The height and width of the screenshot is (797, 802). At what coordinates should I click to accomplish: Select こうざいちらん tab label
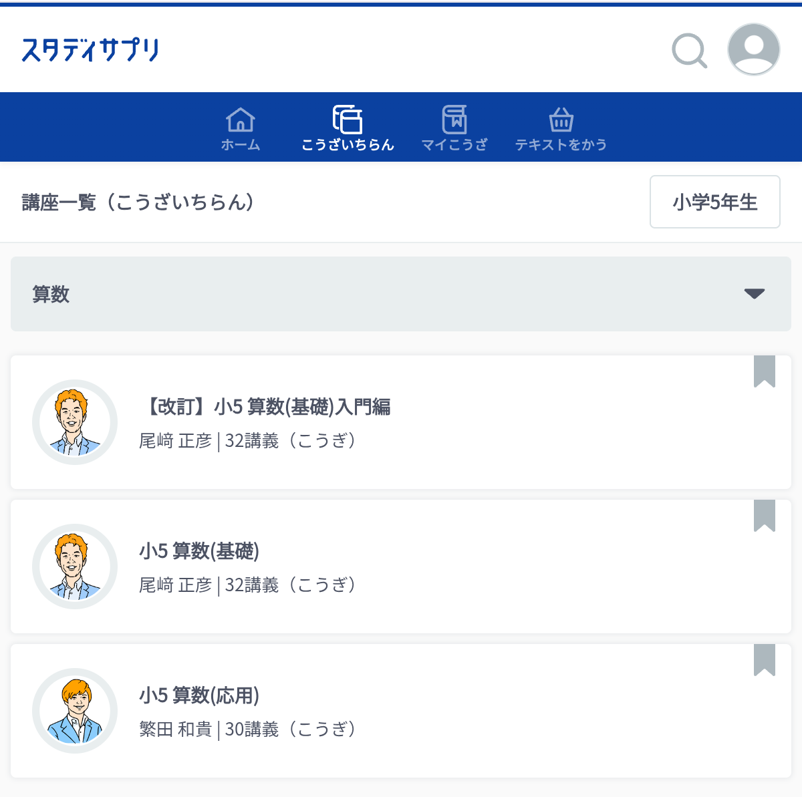point(348,145)
